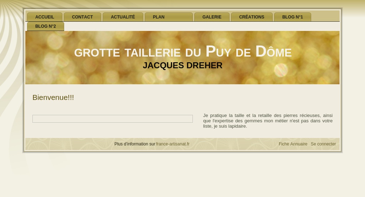Click the Grotte Taillerie du Puy de Dôme title
365x197 pixels.
tap(183, 51)
